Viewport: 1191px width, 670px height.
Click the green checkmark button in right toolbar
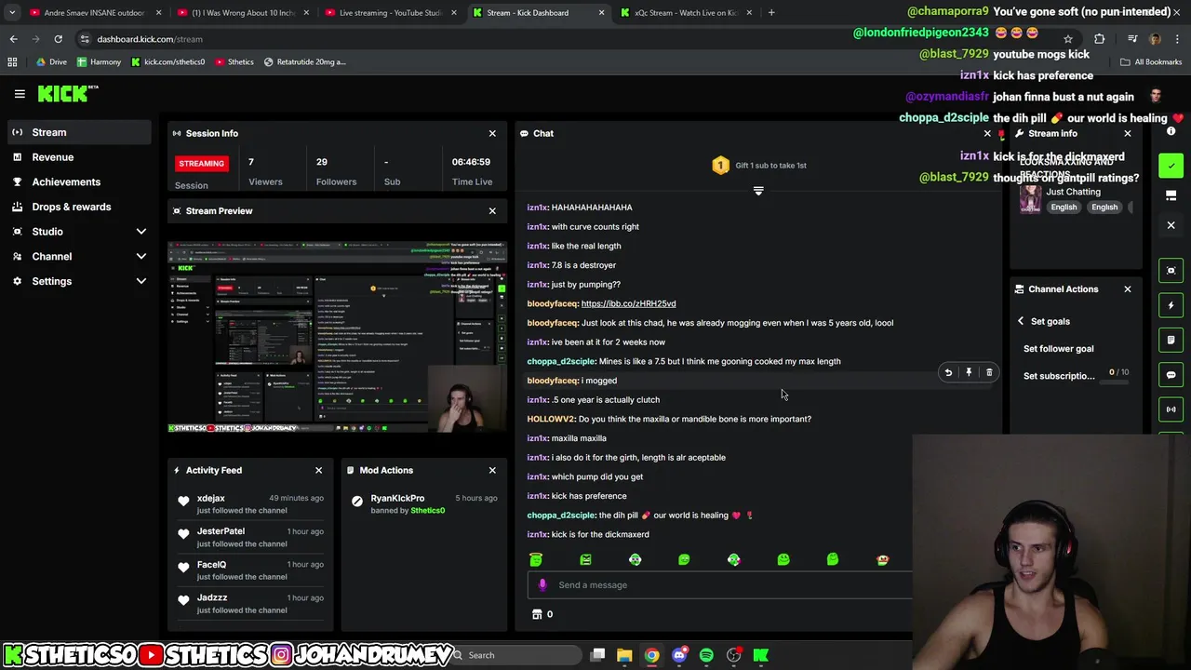coord(1171,166)
